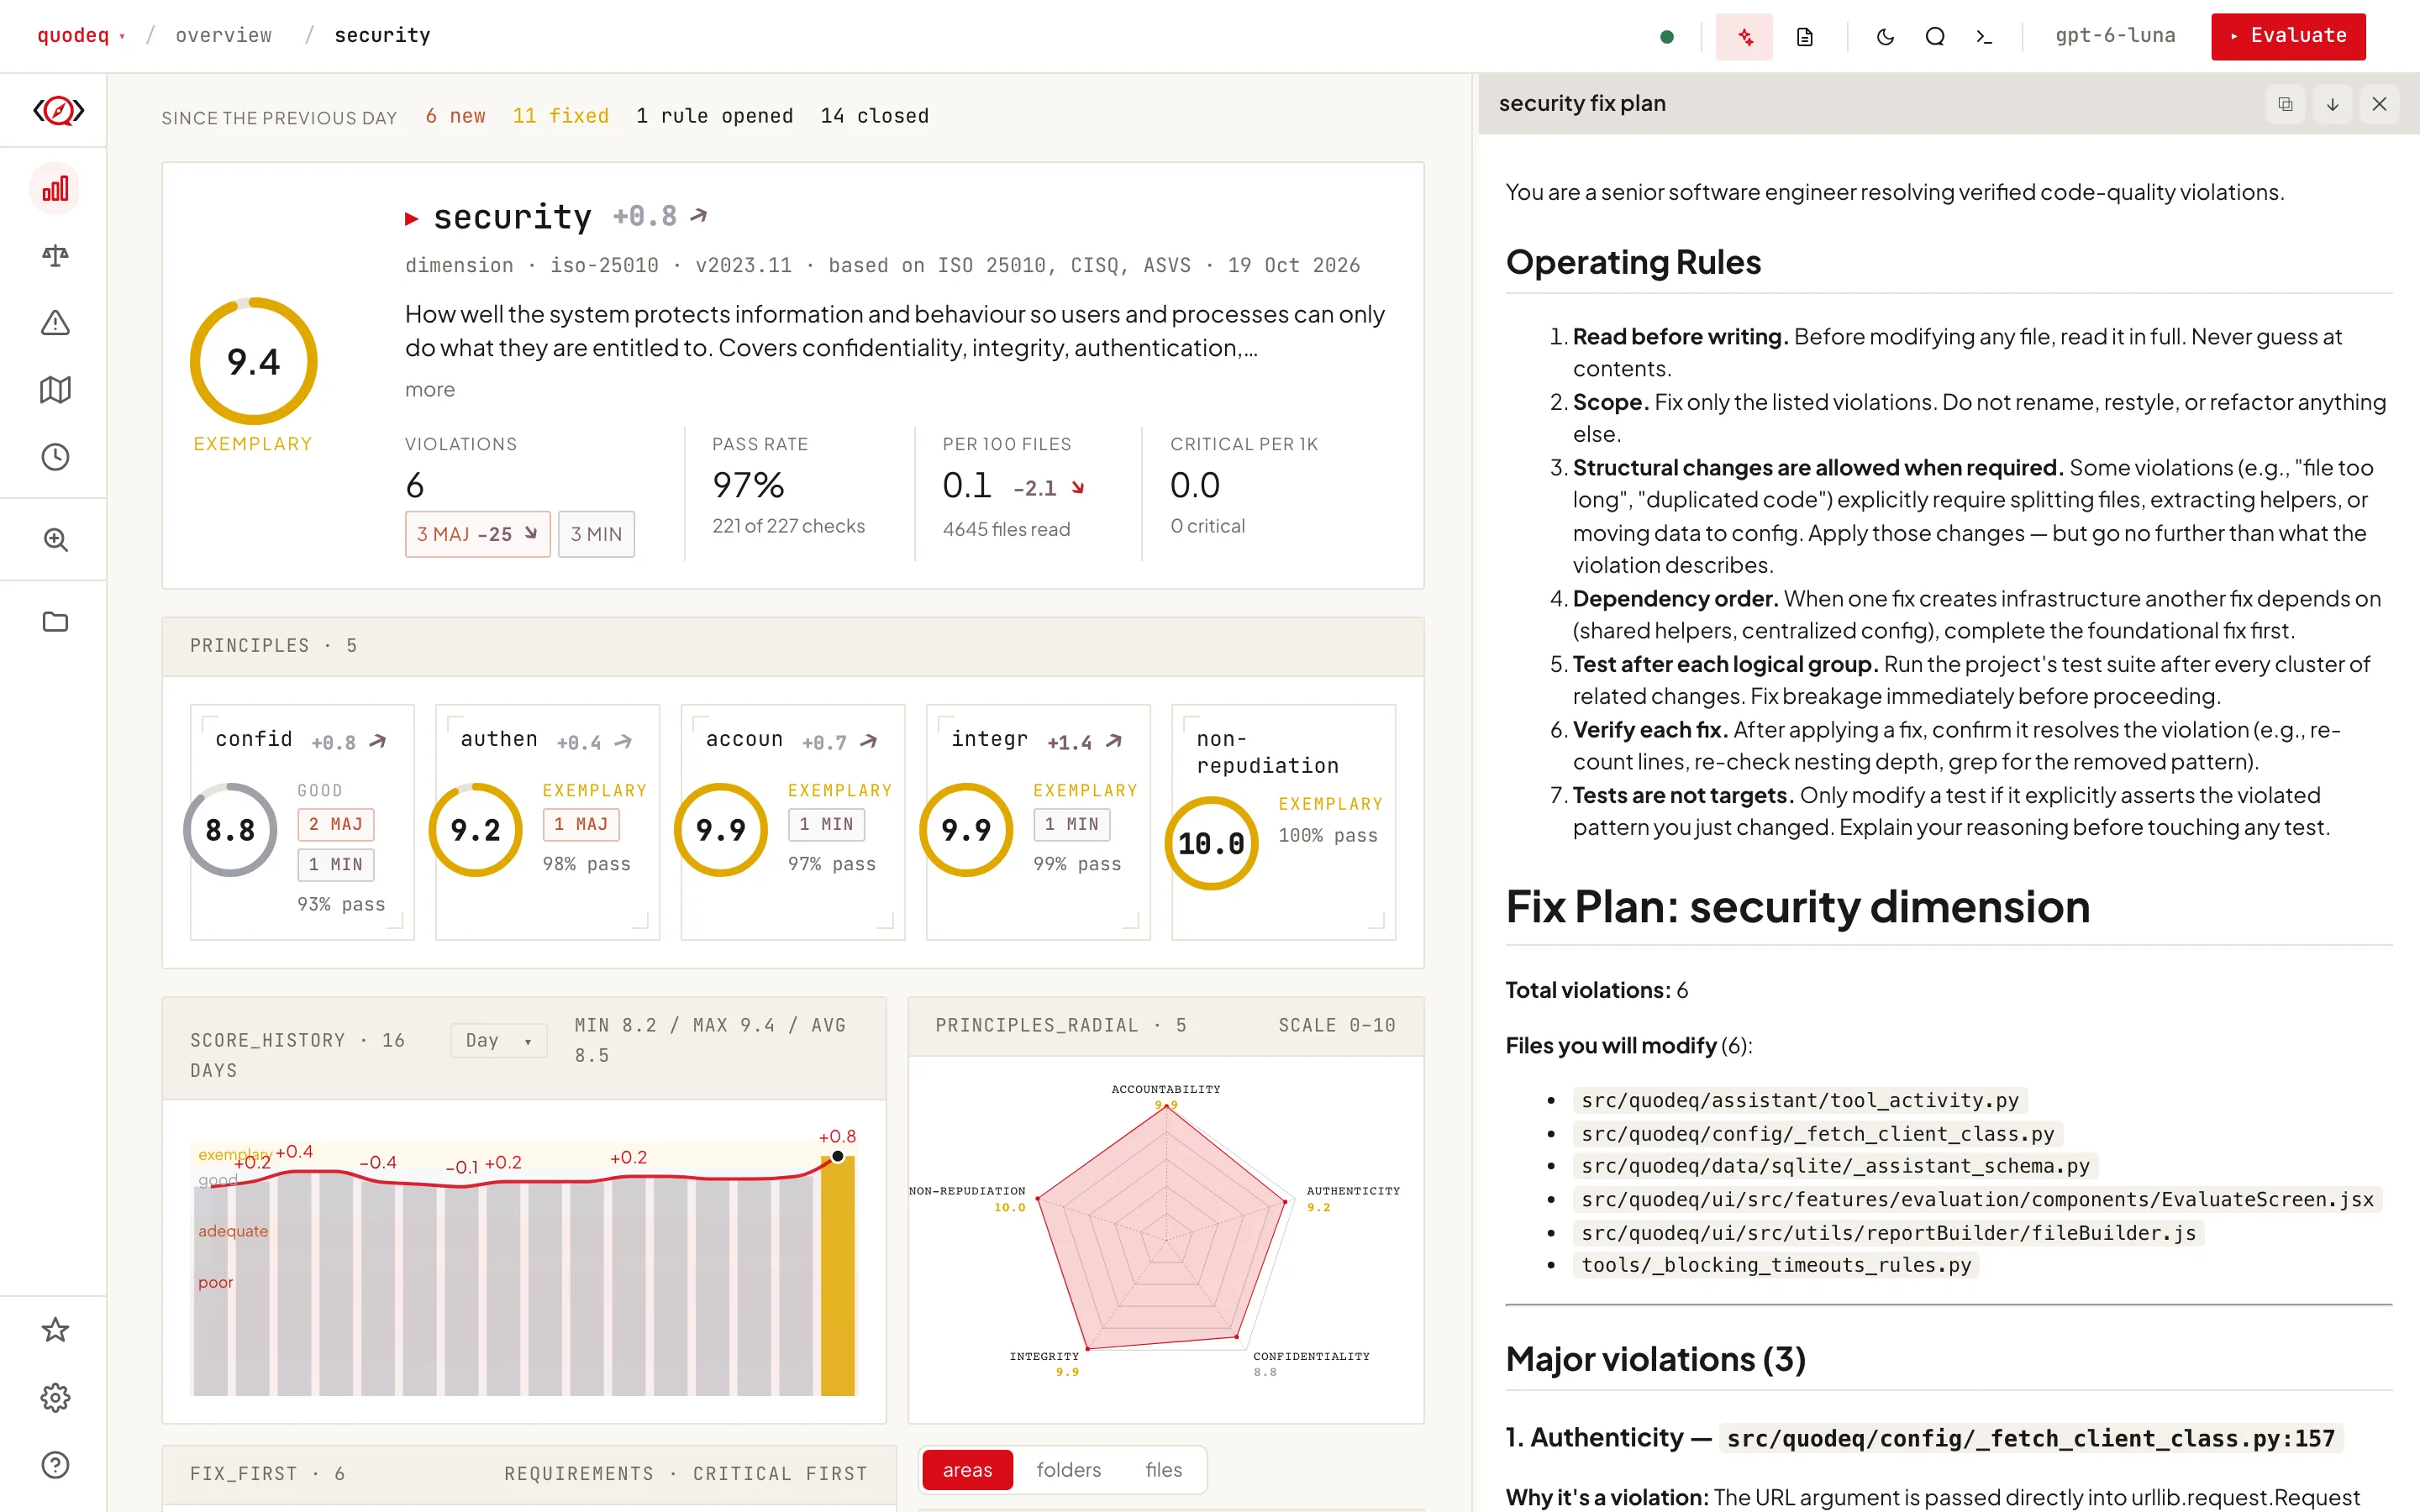Switch to the files tab
Screen dimensions: 2420x1512
tap(1163, 1469)
